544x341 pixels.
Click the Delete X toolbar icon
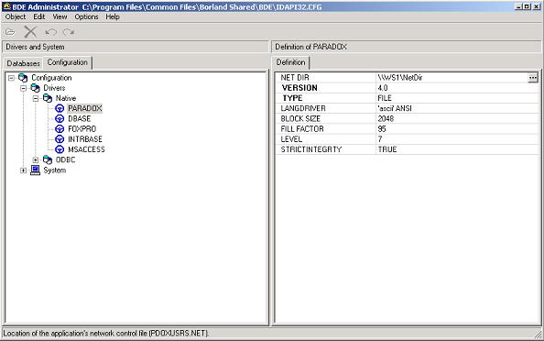[x=30, y=32]
